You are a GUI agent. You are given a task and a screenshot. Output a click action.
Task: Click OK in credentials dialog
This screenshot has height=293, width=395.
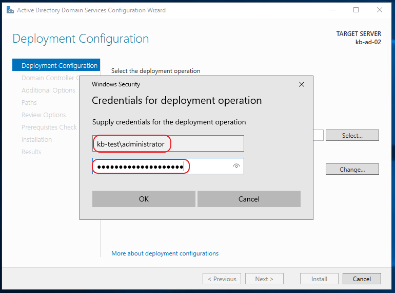144,199
